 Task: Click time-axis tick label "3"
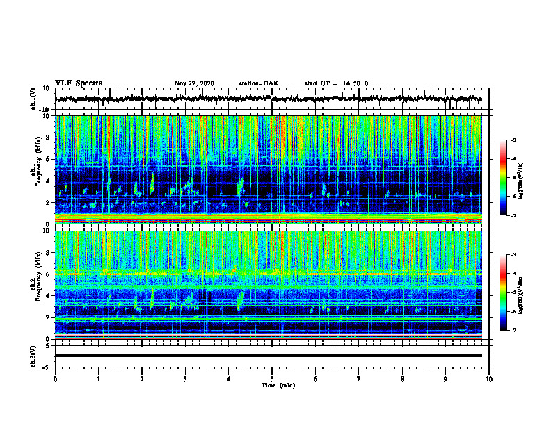[x=185, y=379]
